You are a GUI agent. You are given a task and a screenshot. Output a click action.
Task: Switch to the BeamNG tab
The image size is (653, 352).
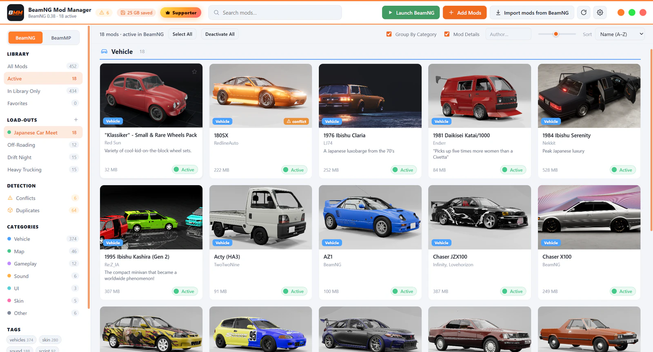click(x=25, y=38)
